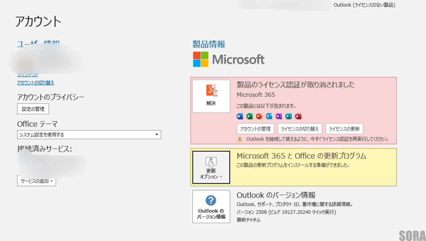This screenshot has width=426, height=241.
Task: Click the PowerPoint app icon
Action: [x=259, y=116]
